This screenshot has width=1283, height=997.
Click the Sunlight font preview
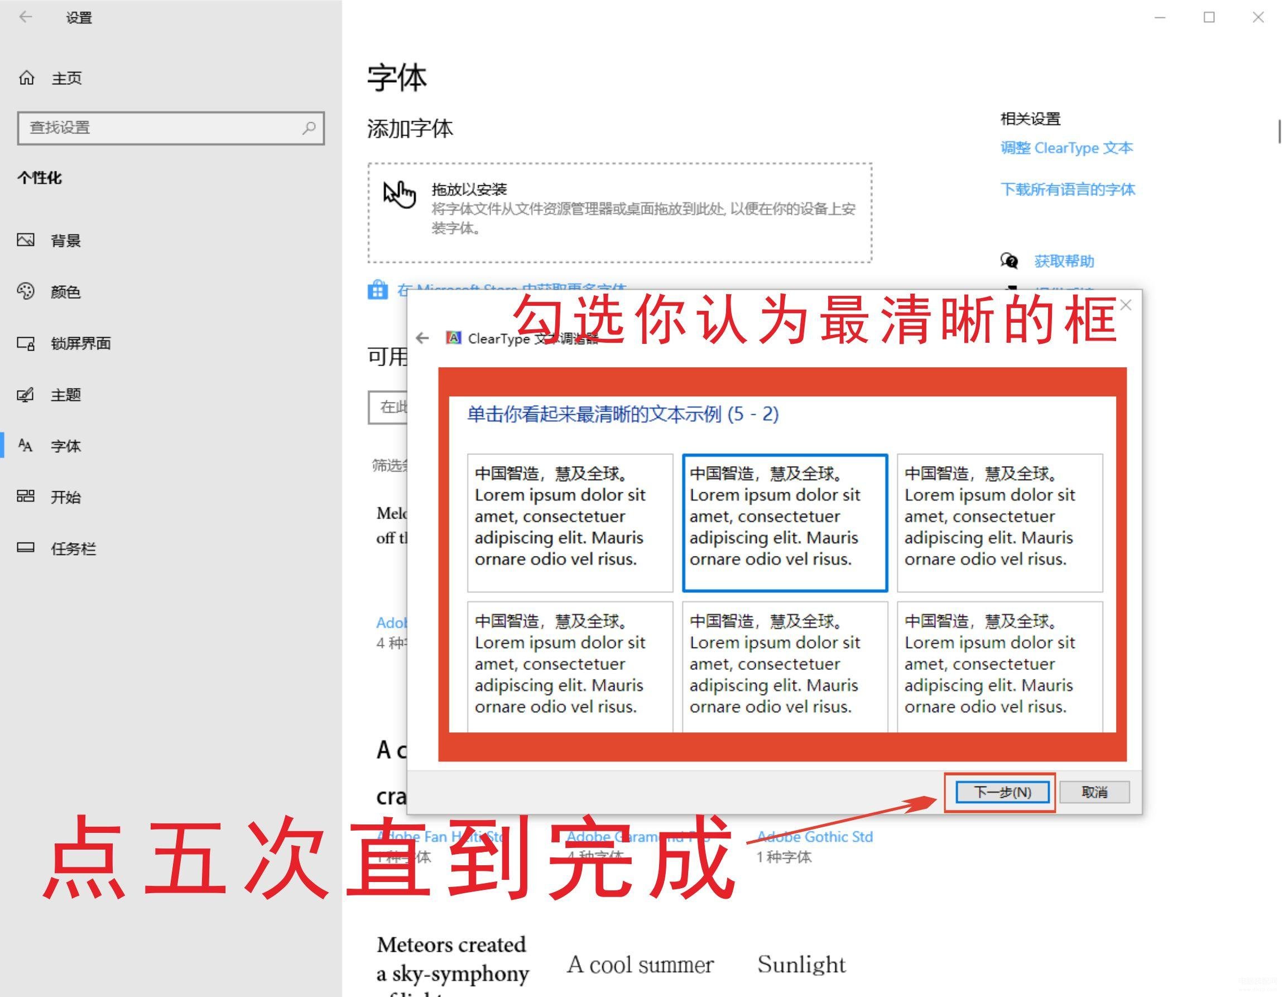point(801,964)
